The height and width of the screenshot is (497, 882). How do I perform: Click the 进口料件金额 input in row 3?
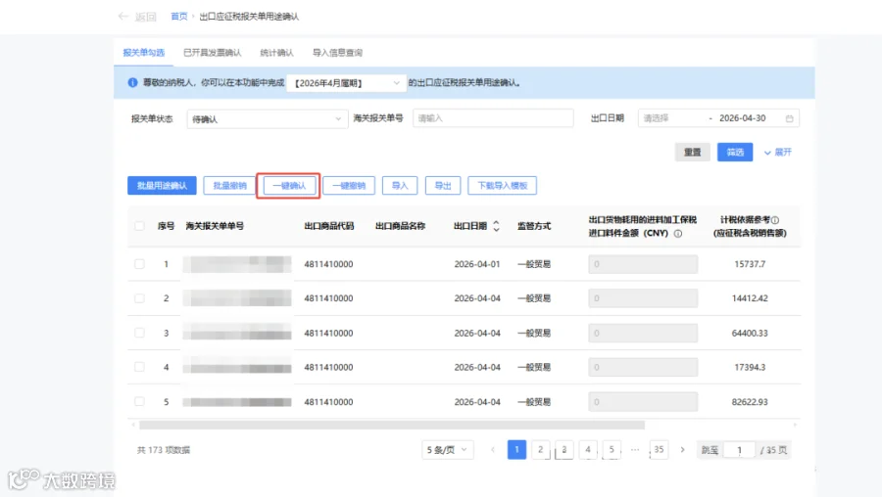pos(643,333)
